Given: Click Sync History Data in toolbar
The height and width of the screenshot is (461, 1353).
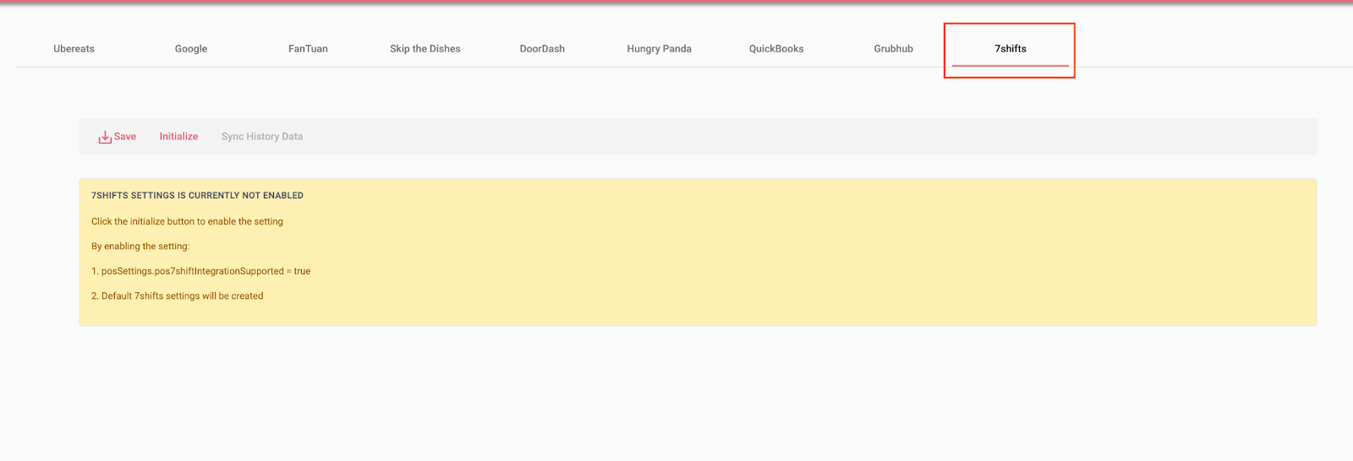Looking at the screenshot, I should click(261, 137).
